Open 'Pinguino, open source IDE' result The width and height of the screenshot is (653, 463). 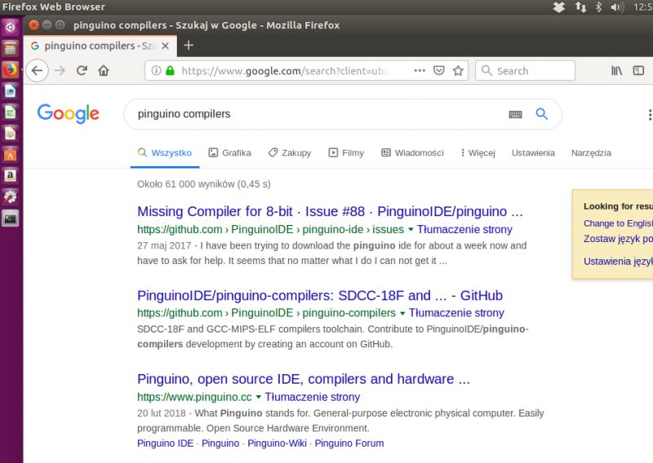(x=304, y=379)
